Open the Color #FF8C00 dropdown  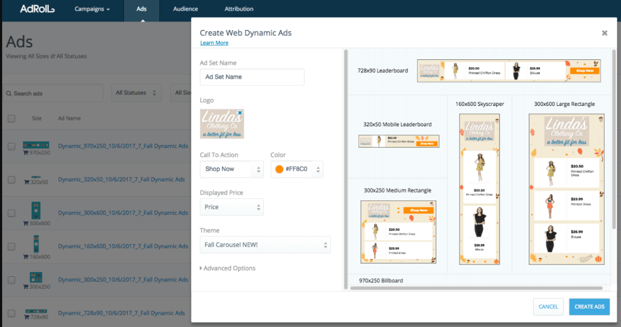[297, 169]
